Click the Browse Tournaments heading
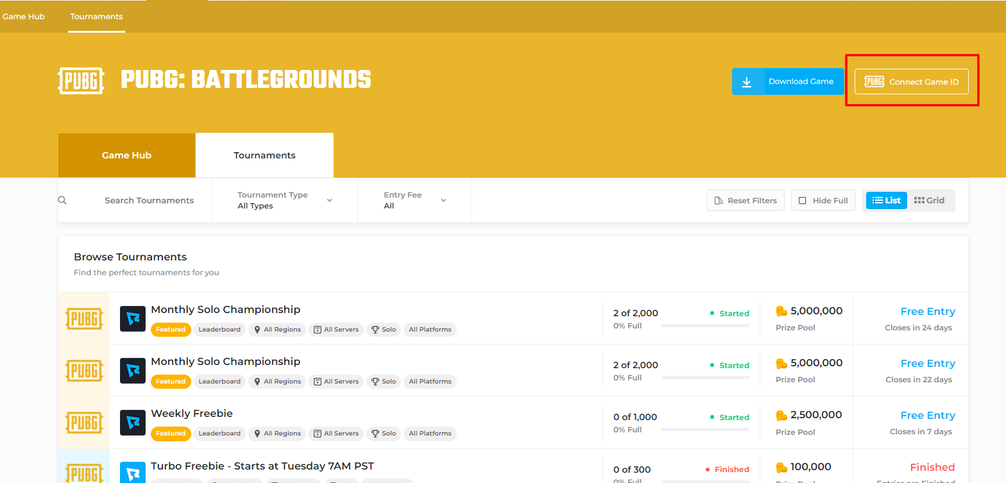 [130, 257]
